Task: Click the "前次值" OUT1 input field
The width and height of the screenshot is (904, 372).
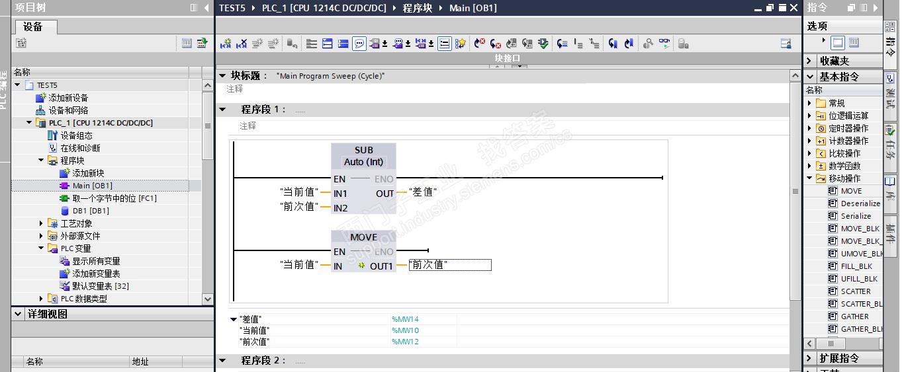Action: pos(450,265)
